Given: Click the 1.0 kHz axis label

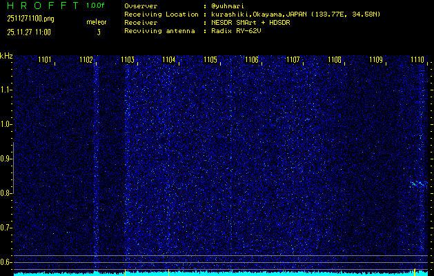Looking at the screenshot, I should coord(6,124).
